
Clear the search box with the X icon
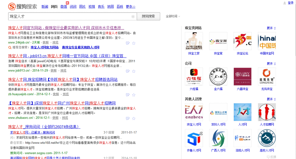click(x=133, y=17)
